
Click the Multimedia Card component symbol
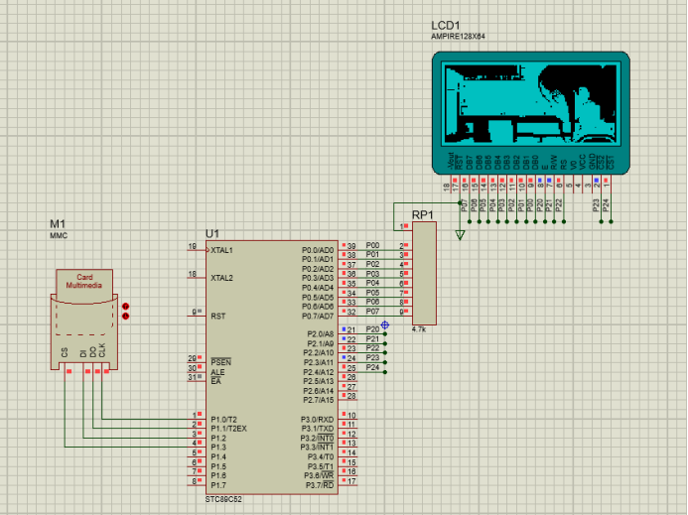pos(84,318)
